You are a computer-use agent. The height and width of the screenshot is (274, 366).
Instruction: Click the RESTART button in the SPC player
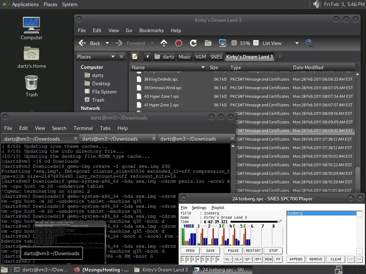pos(253,251)
